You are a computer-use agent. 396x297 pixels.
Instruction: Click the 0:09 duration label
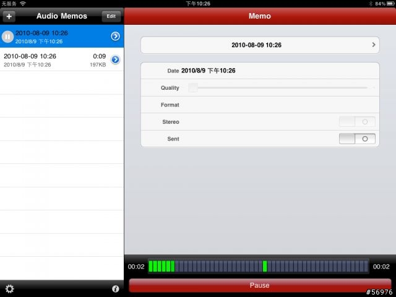pyautogui.click(x=99, y=56)
